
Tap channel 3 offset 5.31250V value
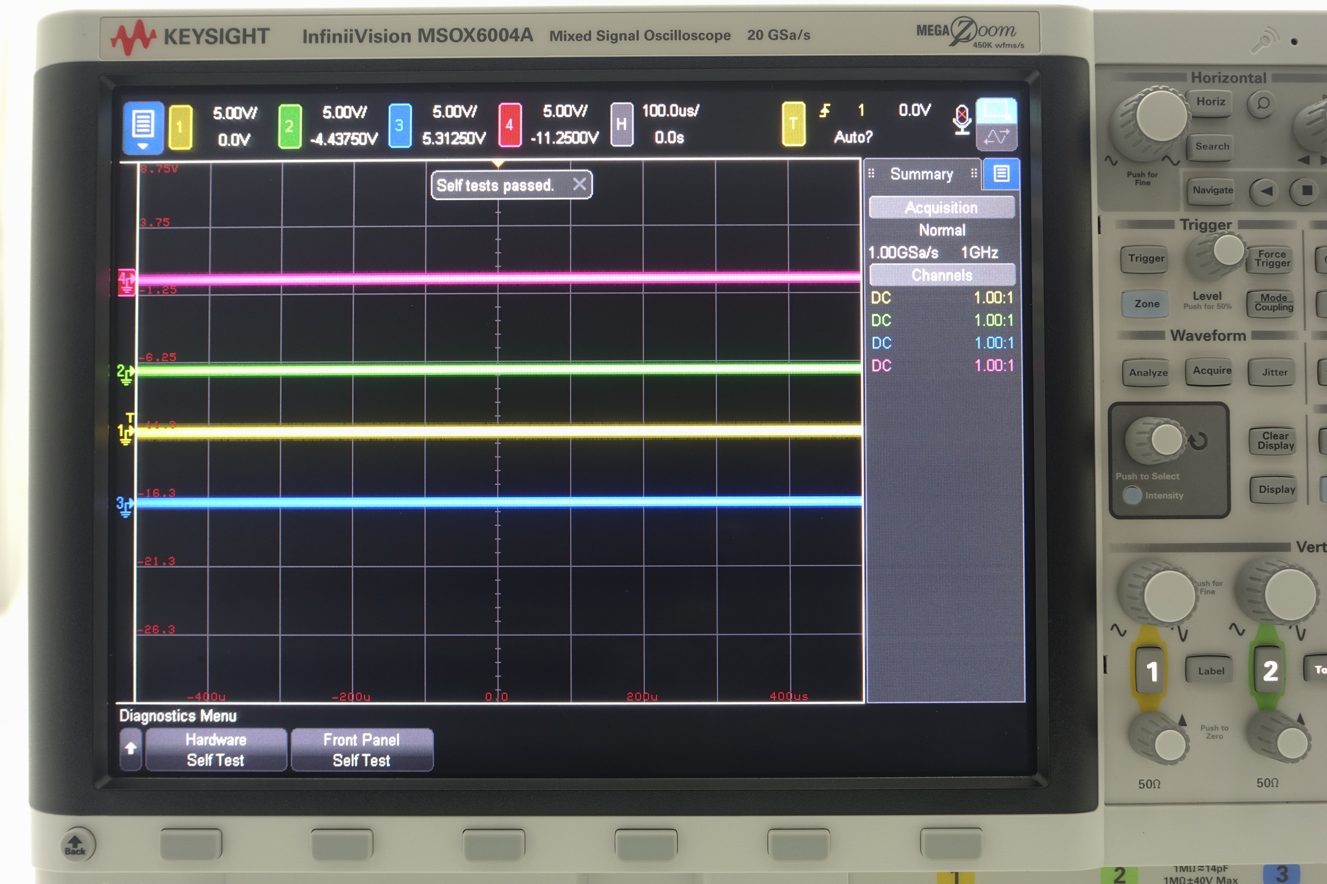(454, 138)
